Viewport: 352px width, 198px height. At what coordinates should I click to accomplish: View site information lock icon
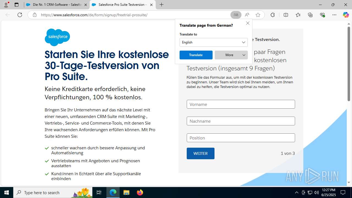pyautogui.click(x=34, y=15)
